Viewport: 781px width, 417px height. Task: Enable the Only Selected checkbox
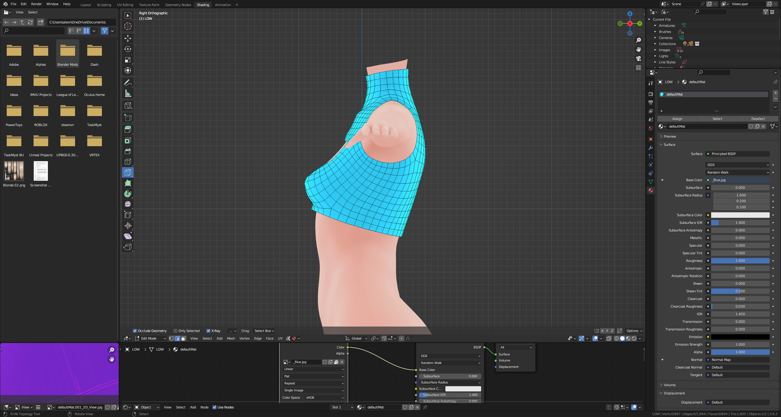176,331
